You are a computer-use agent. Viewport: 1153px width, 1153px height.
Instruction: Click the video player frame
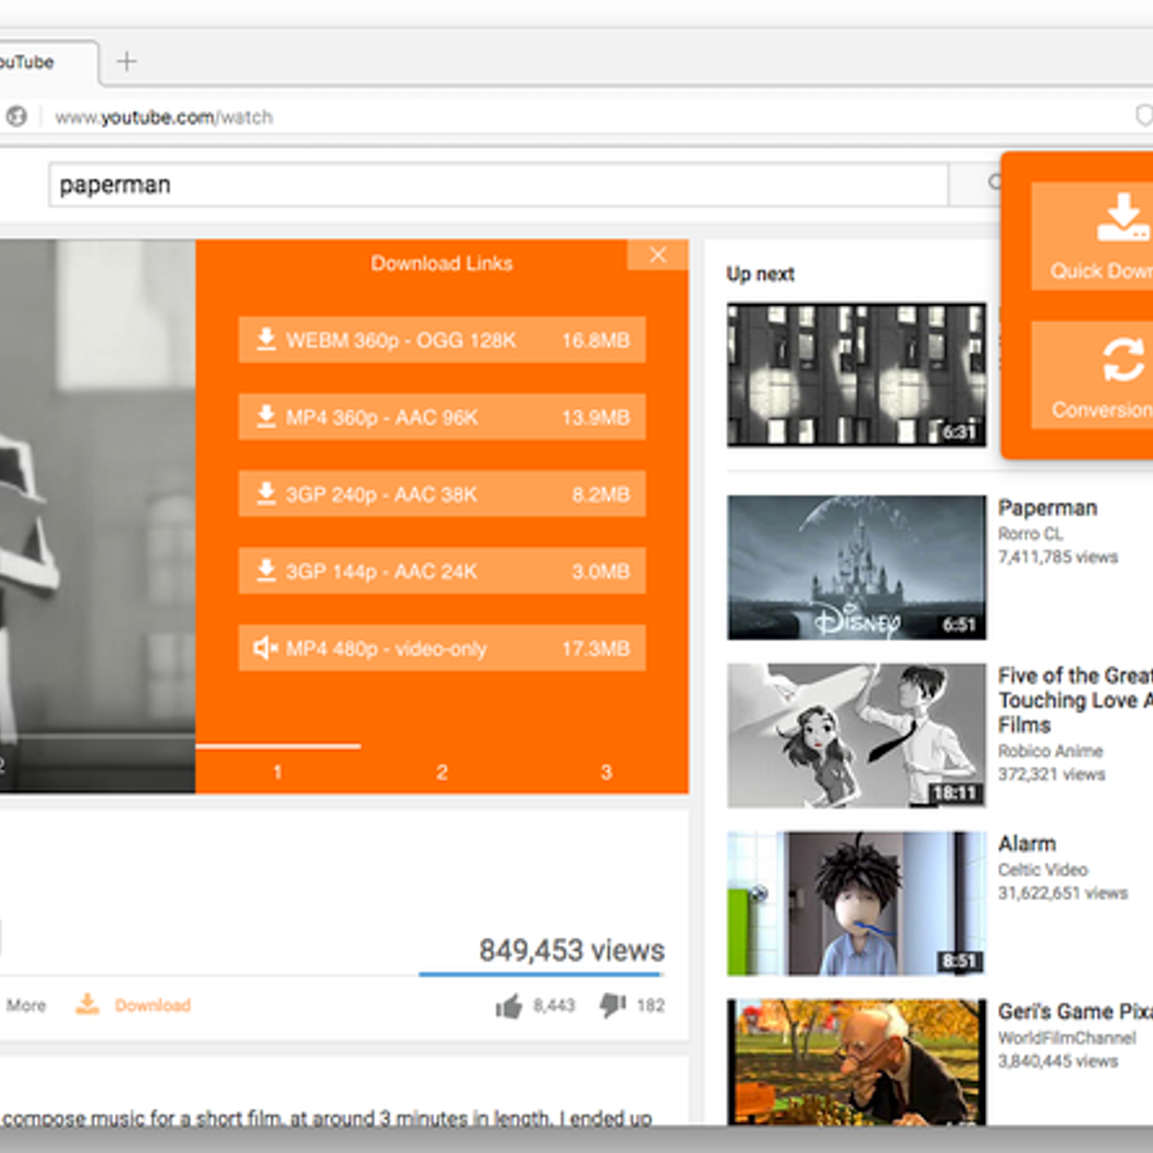coord(97,516)
